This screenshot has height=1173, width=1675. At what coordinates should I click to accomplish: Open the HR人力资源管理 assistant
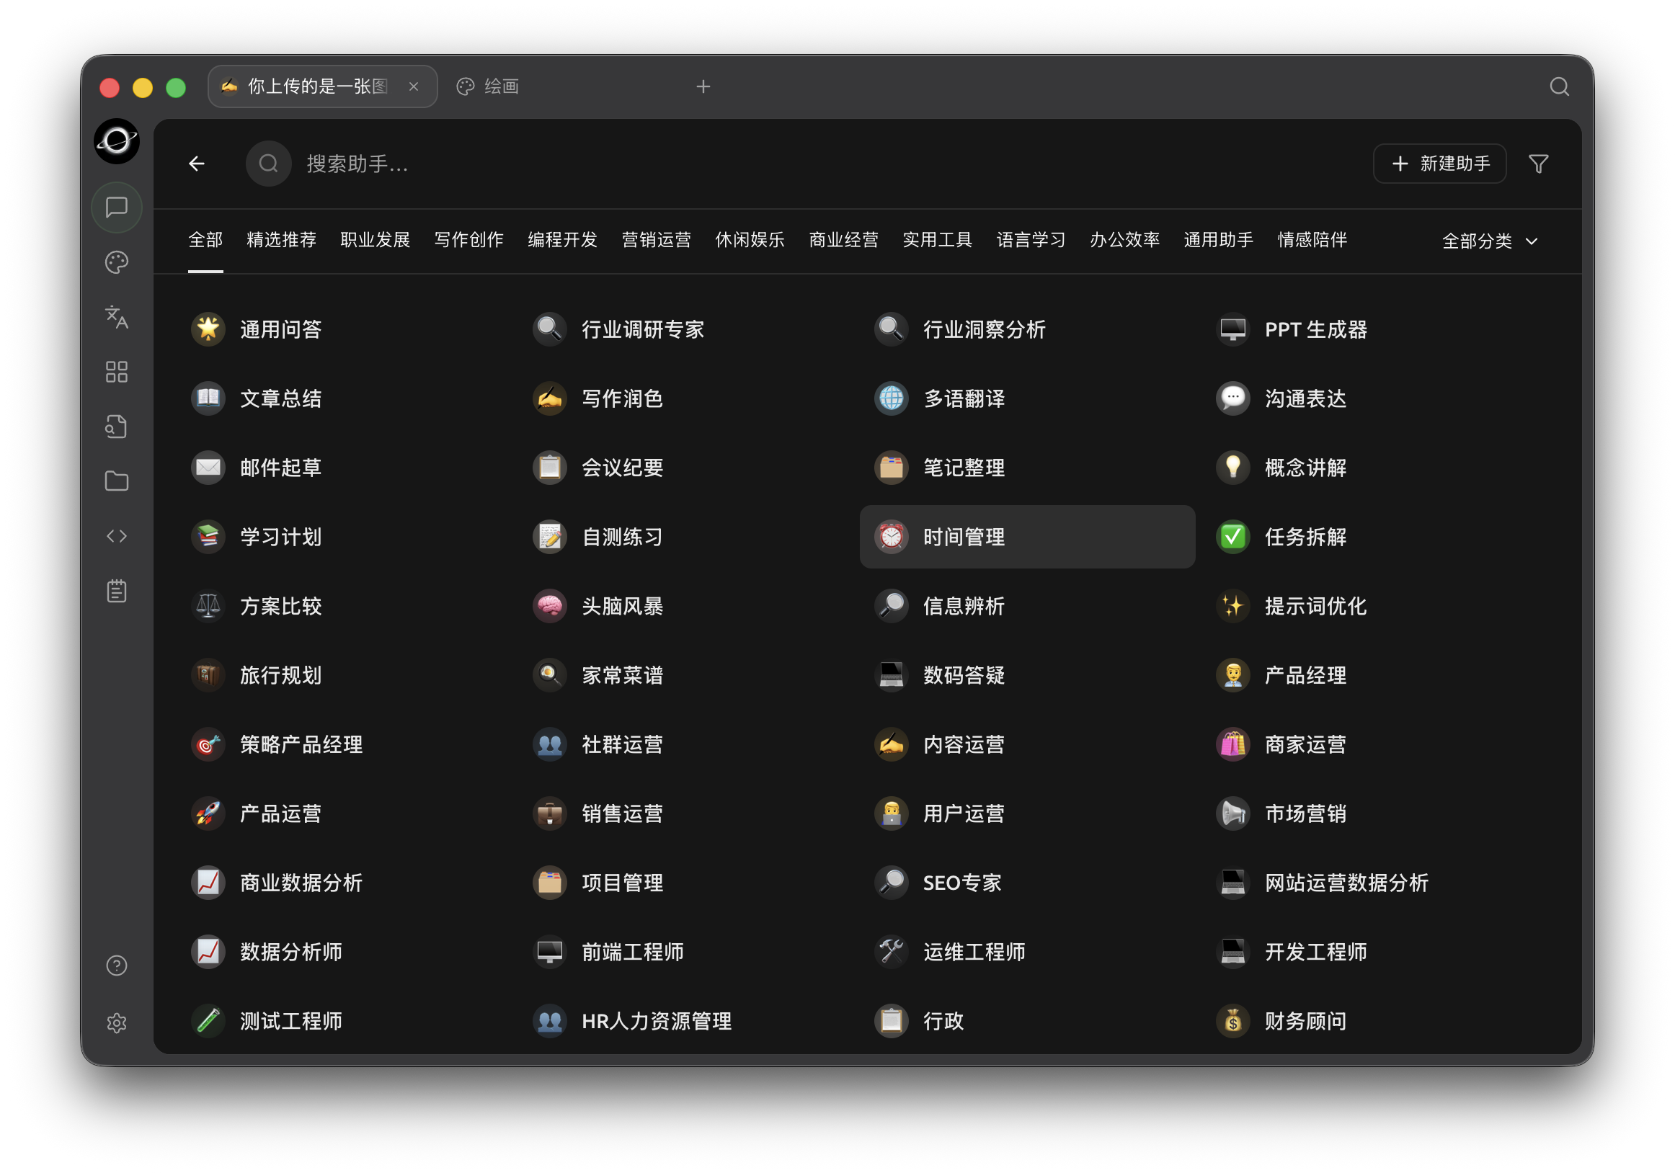pyautogui.click(x=685, y=1021)
